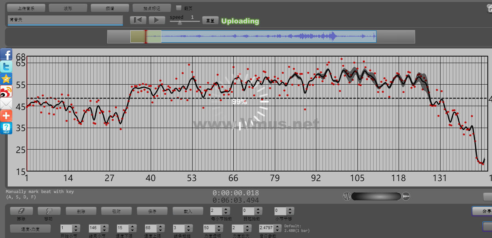Increase the 速度上限 tempo upper-limit stepper
The width and height of the screenshot is (492, 238).
160,226
